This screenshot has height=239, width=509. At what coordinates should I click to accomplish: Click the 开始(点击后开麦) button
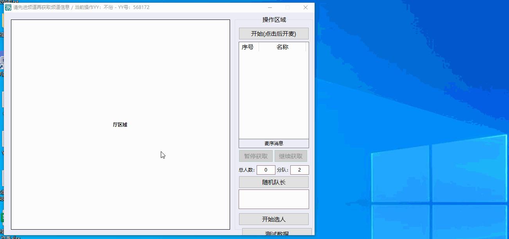click(x=273, y=34)
